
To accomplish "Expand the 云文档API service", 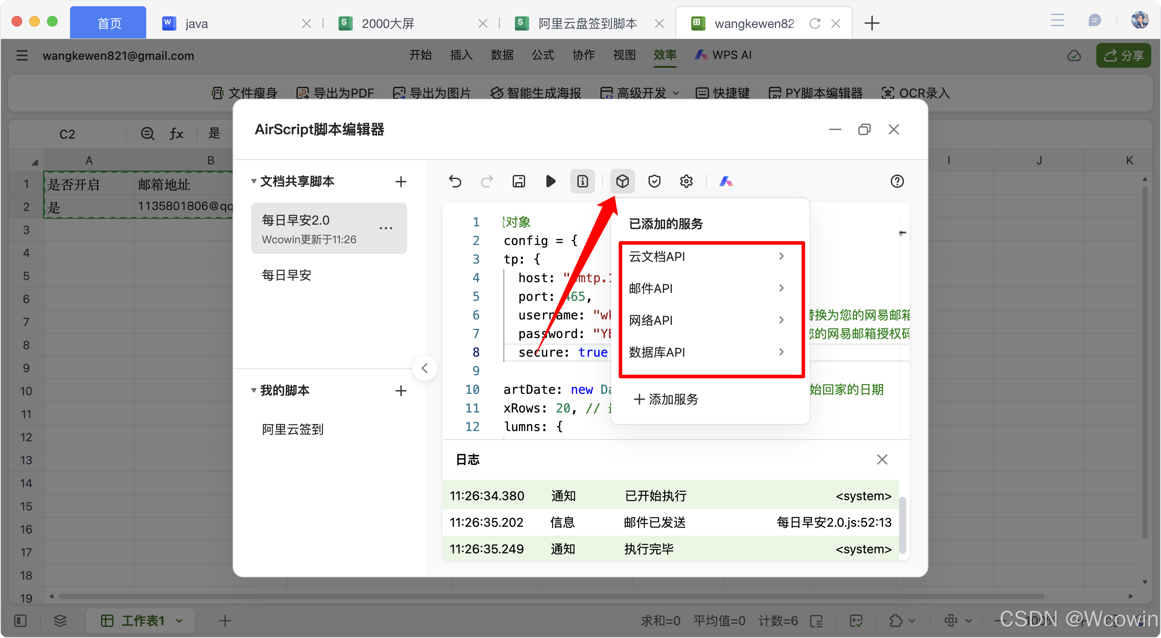I will click(x=706, y=257).
